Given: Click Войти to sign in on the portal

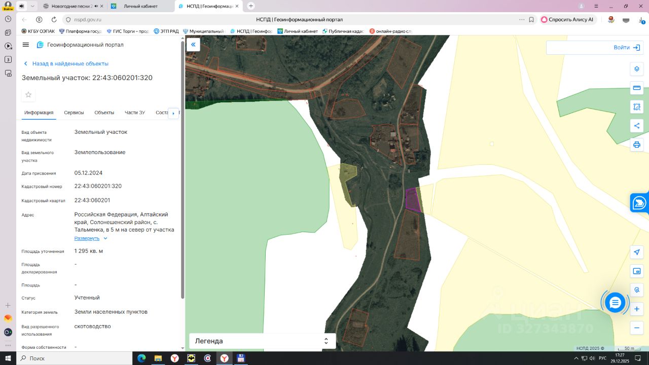Looking at the screenshot, I should click(x=627, y=48).
